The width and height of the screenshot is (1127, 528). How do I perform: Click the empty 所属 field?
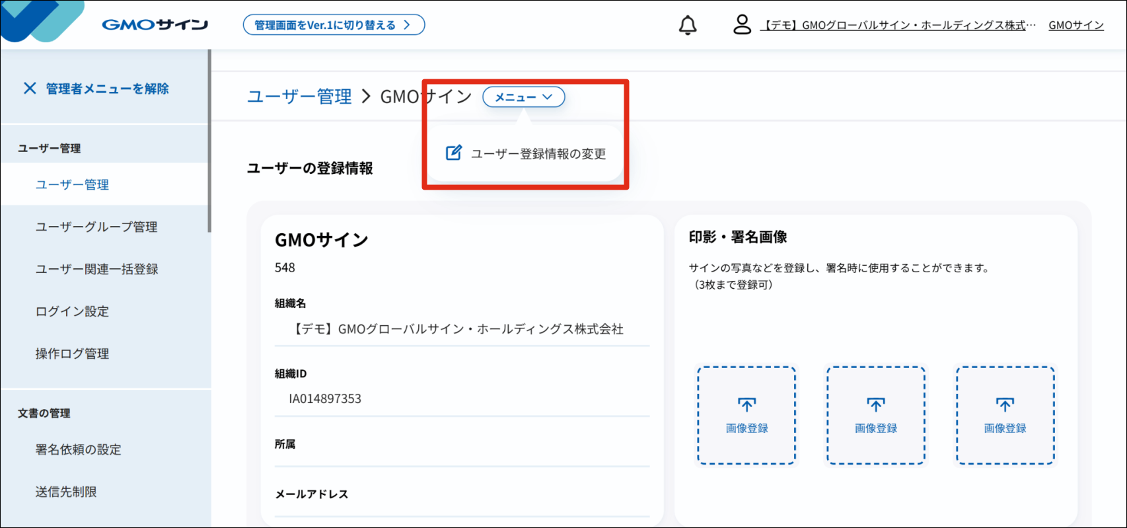pyautogui.click(x=462, y=459)
